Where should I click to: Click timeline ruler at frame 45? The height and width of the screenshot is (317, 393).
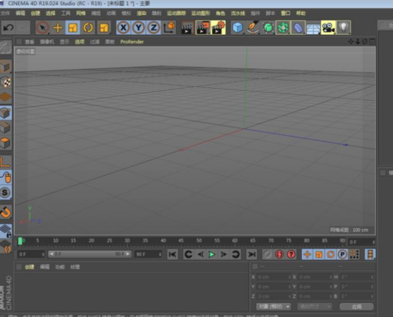181,240
